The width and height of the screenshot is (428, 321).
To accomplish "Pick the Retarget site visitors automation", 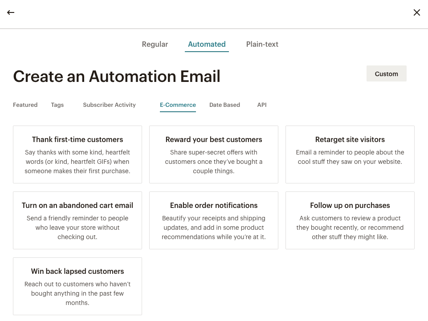I will pos(350,154).
